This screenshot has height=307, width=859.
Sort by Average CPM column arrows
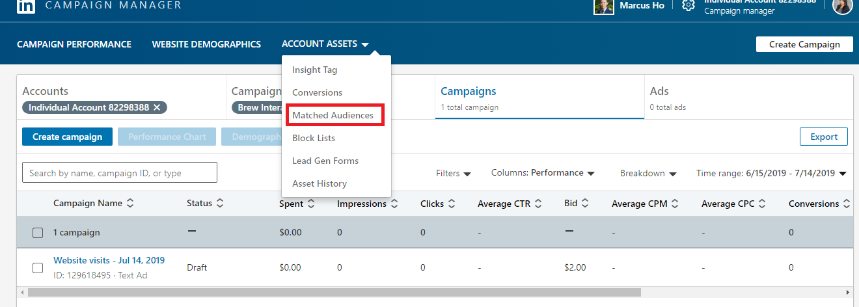tap(675, 204)
